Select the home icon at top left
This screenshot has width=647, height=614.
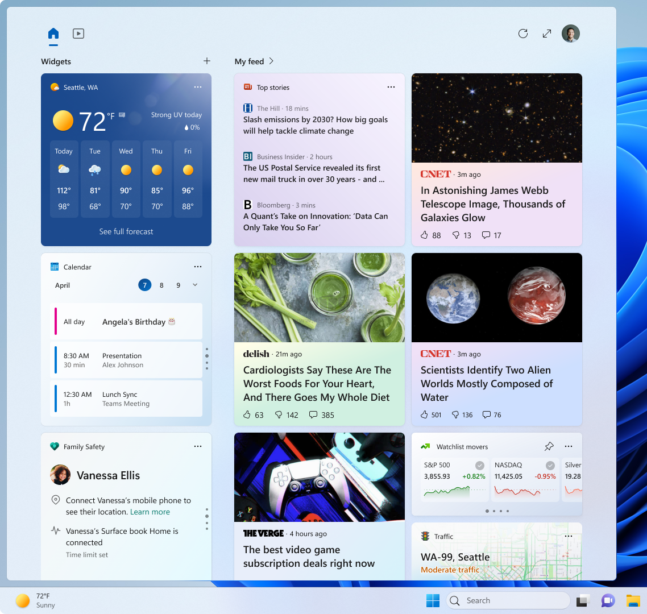[53, 34]
